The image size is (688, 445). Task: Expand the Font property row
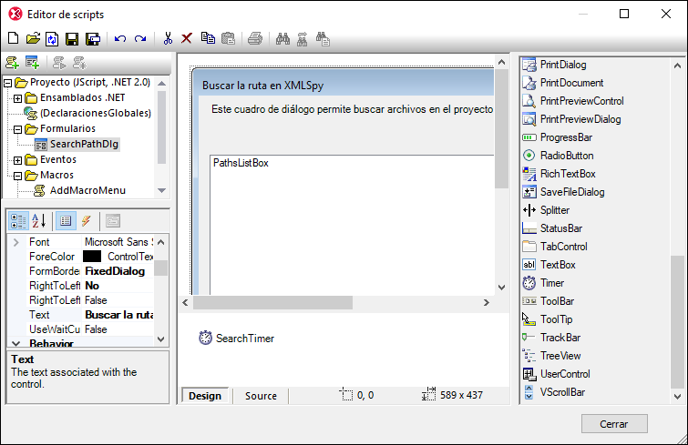(16, 243)
